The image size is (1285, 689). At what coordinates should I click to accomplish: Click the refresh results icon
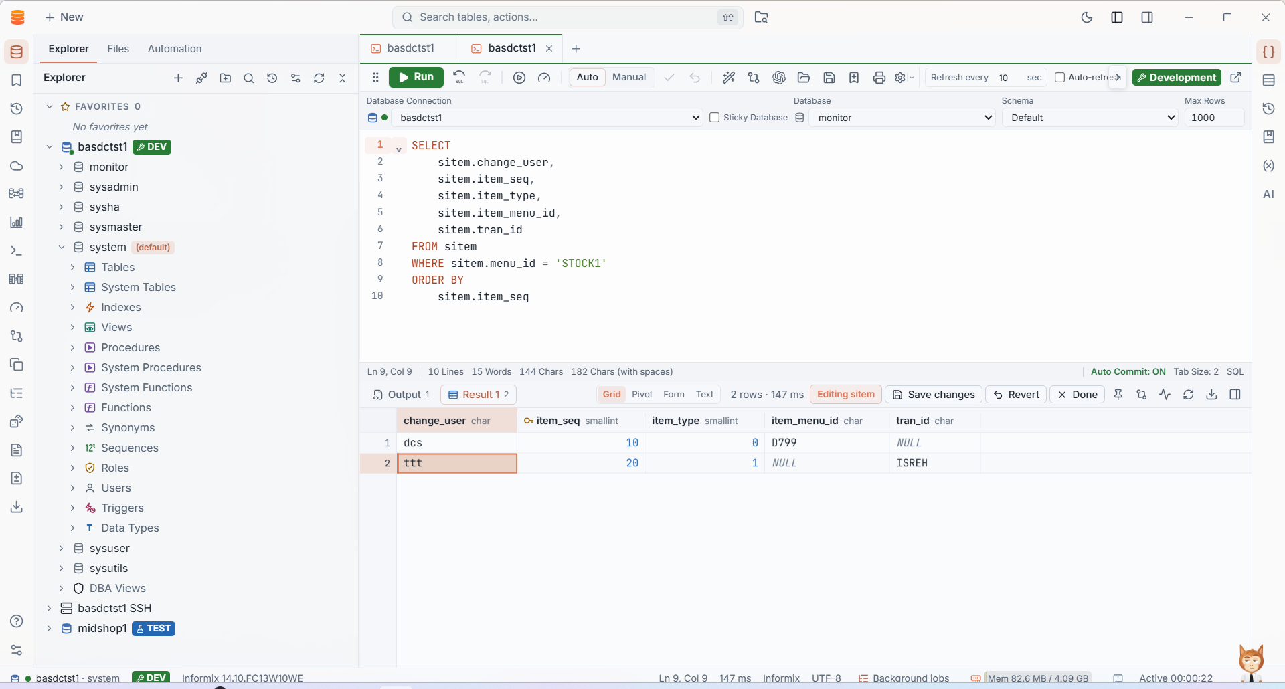[1188, 395]
